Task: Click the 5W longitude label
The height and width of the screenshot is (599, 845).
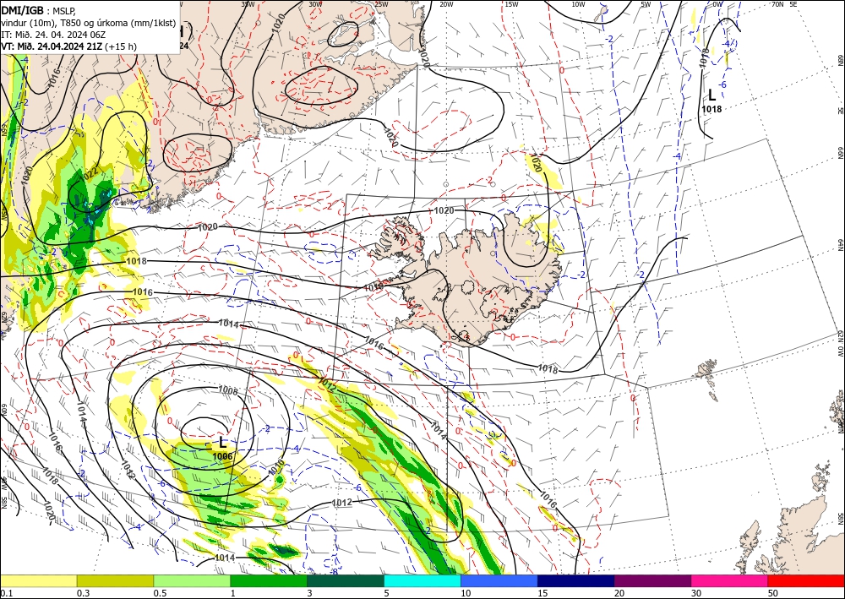Action: [x=646, y=4]
